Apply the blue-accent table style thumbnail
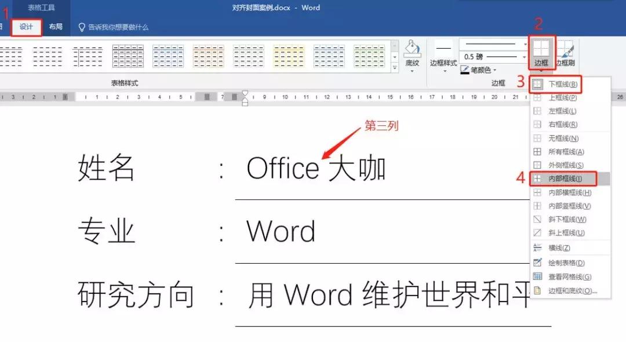Screen dimensions: 626x342 pyautogui.click(x=168, y=56)
